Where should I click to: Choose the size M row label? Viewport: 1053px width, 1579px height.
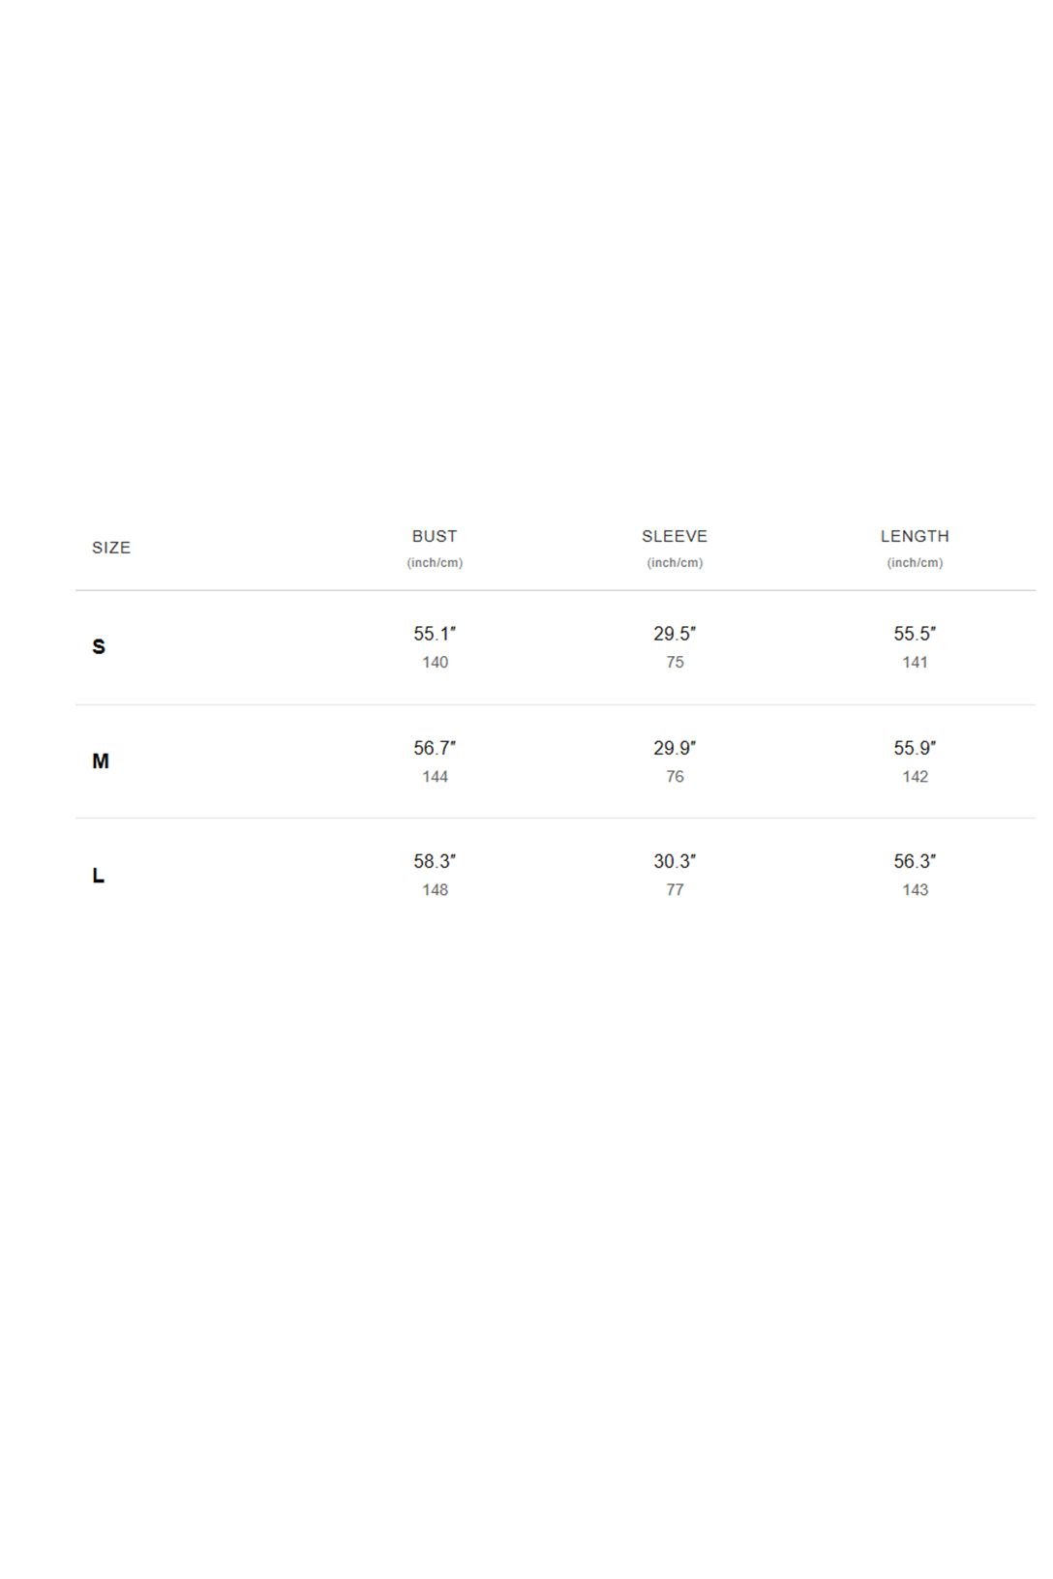tap(101, 761)
